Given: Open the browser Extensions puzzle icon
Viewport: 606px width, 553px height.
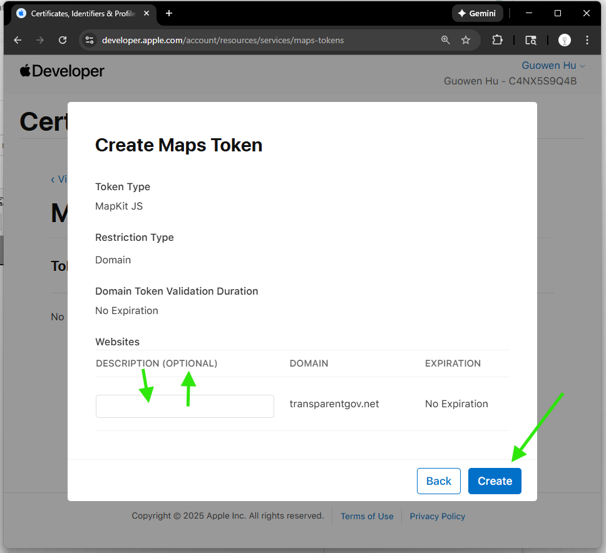Looking at the screenshot, I should tap(497, 40).
